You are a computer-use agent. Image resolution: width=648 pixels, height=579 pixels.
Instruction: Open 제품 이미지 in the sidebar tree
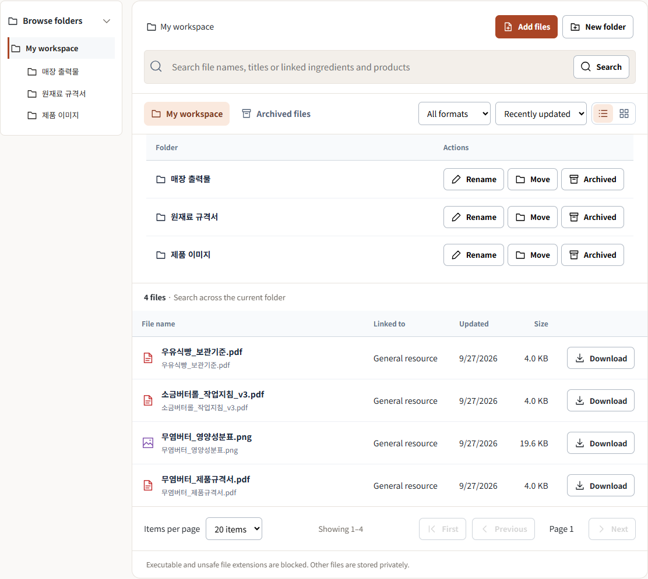[53, 115]
